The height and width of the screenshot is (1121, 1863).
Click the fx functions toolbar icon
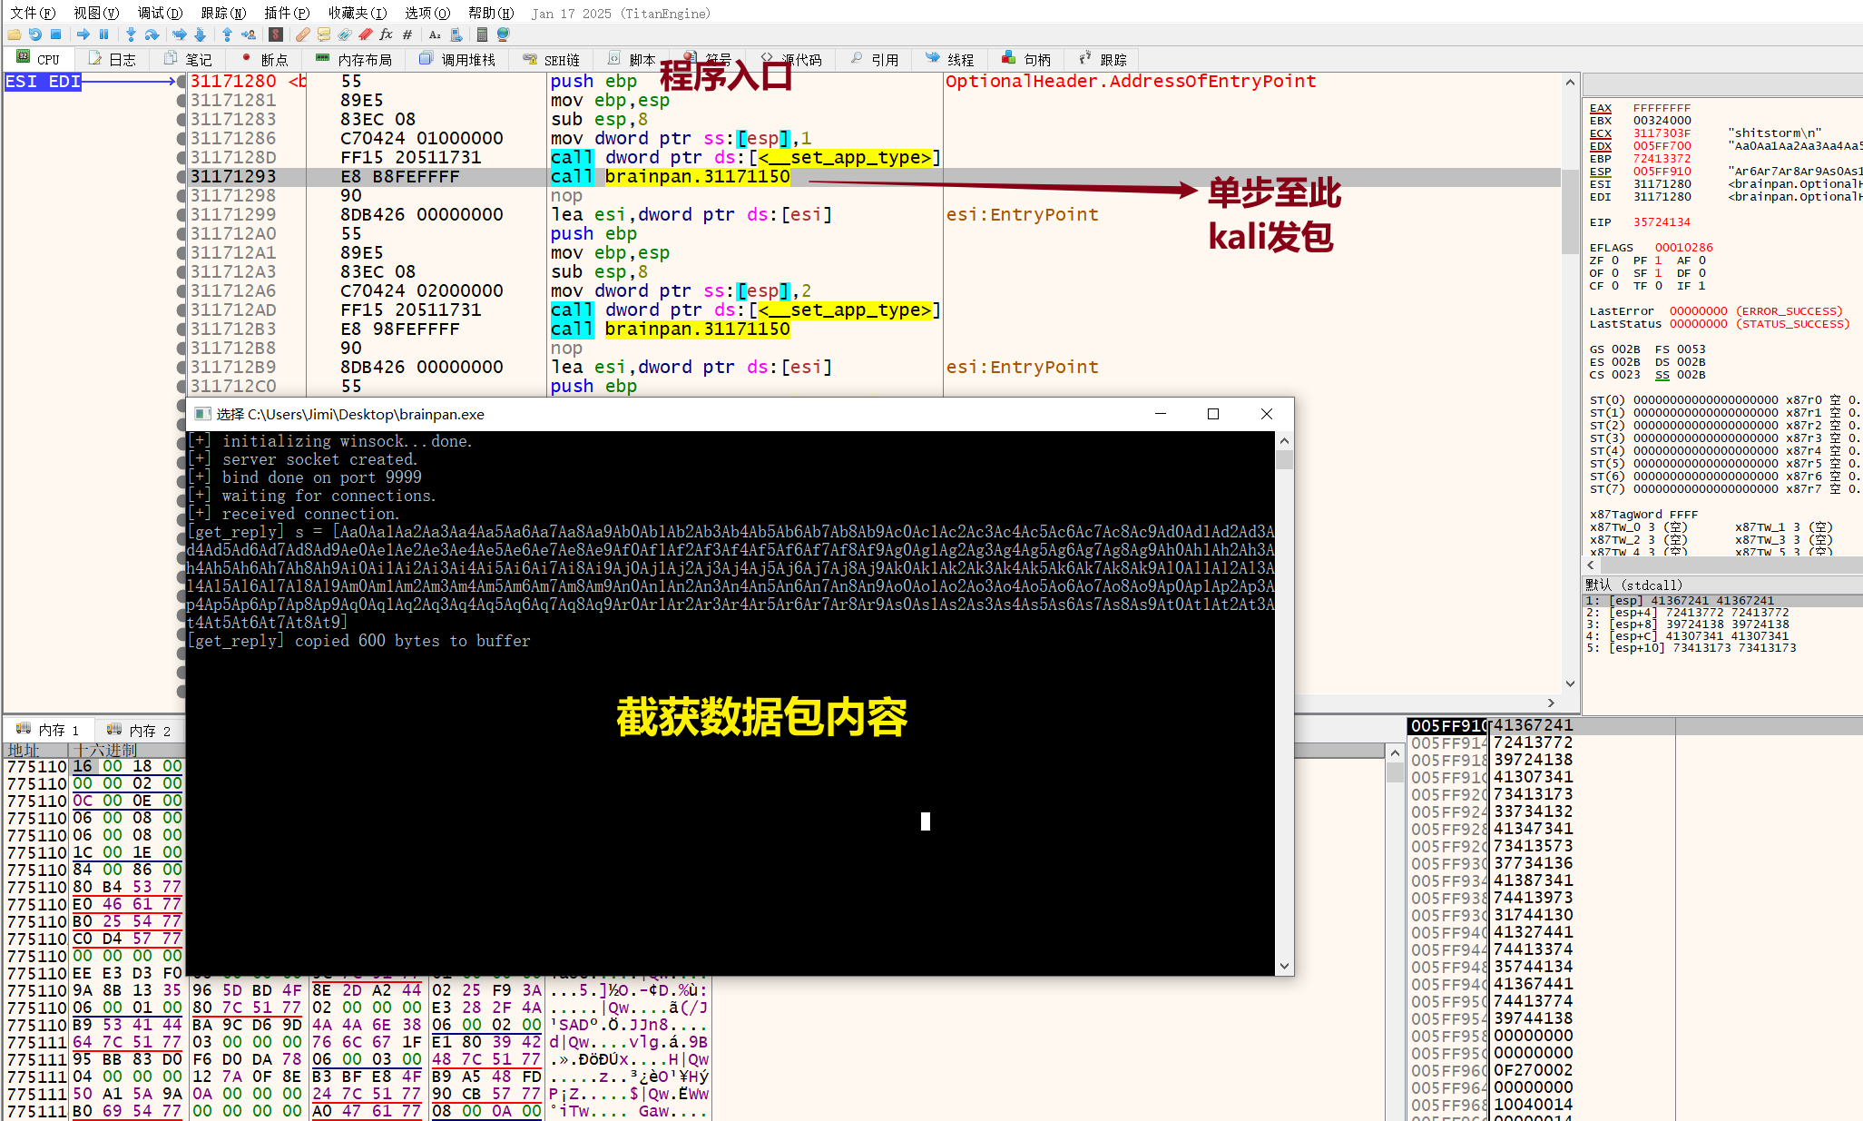click(386, 34)
